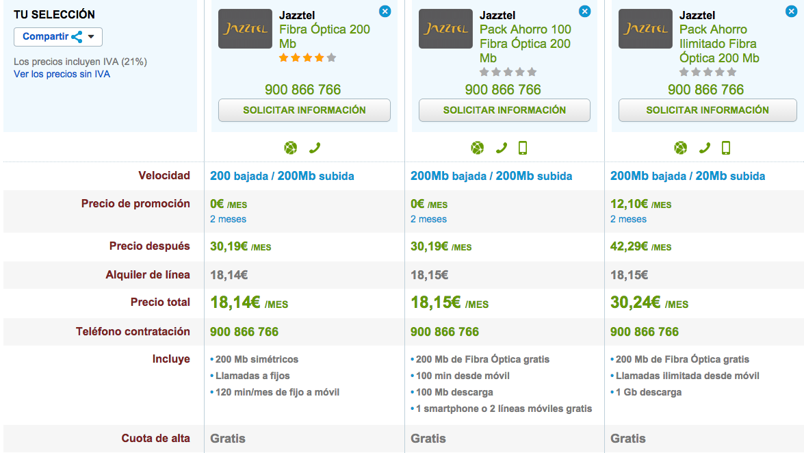Click 'Gratis' value in Pack Ahorro Ilimitado column

pyautogui.click(x=628, y=439)
